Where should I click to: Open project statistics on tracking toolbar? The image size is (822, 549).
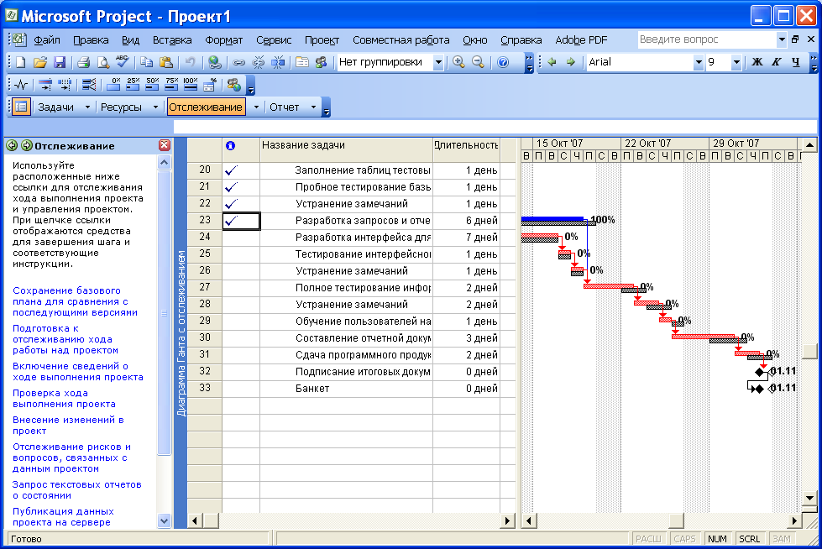pyautogui.click(x=21, y=85)
